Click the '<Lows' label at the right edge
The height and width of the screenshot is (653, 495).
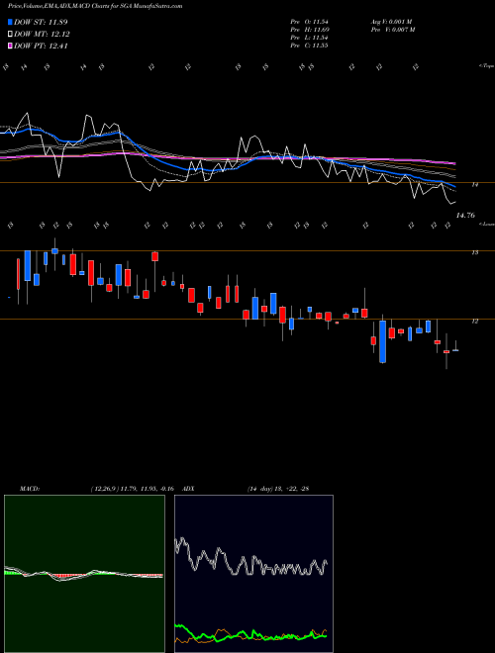[x=486, y=224]
